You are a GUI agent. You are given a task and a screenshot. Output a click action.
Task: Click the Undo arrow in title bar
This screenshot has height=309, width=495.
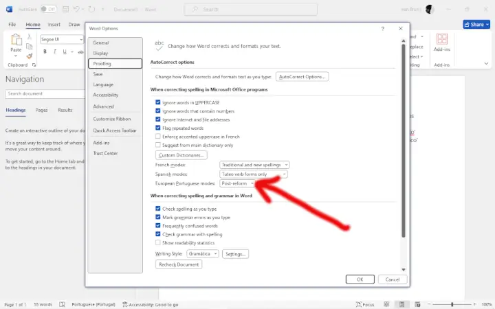click(x=77, y=9)
